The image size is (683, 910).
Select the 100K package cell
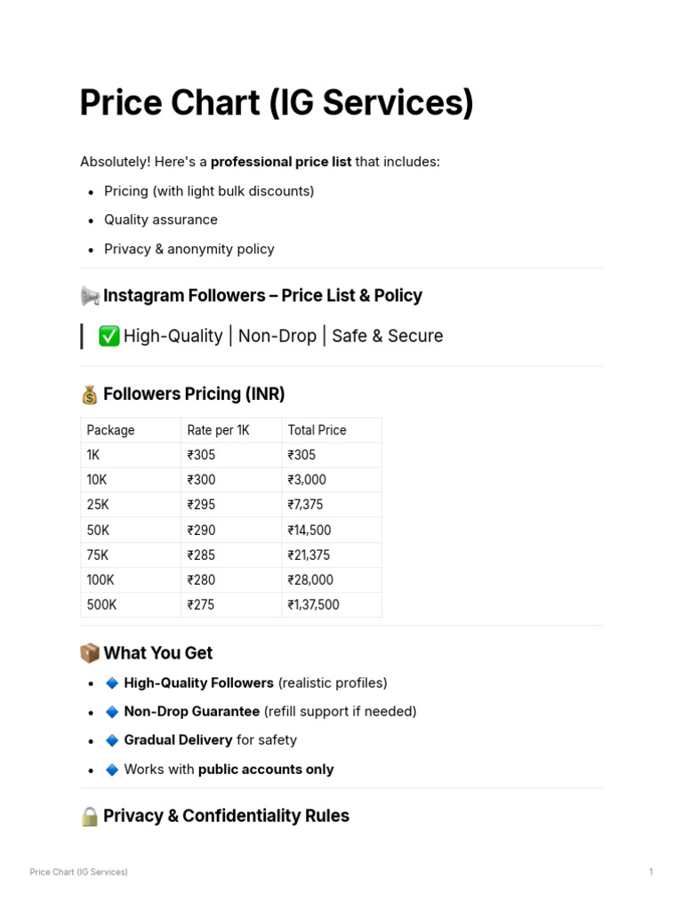100,580
